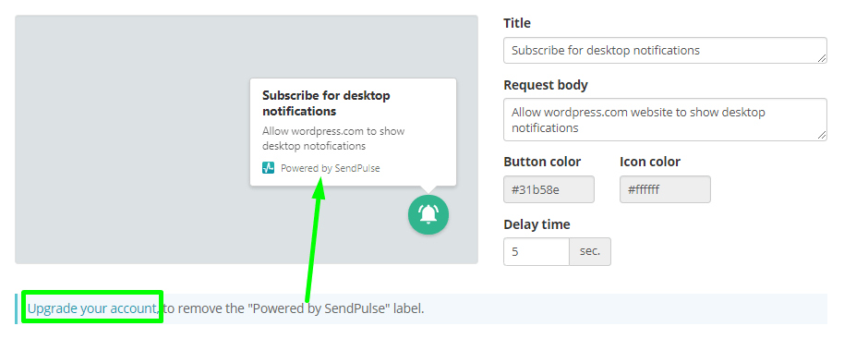Click the popup heading "Subscribe for desktop notifications"

(x=326, y=103)
